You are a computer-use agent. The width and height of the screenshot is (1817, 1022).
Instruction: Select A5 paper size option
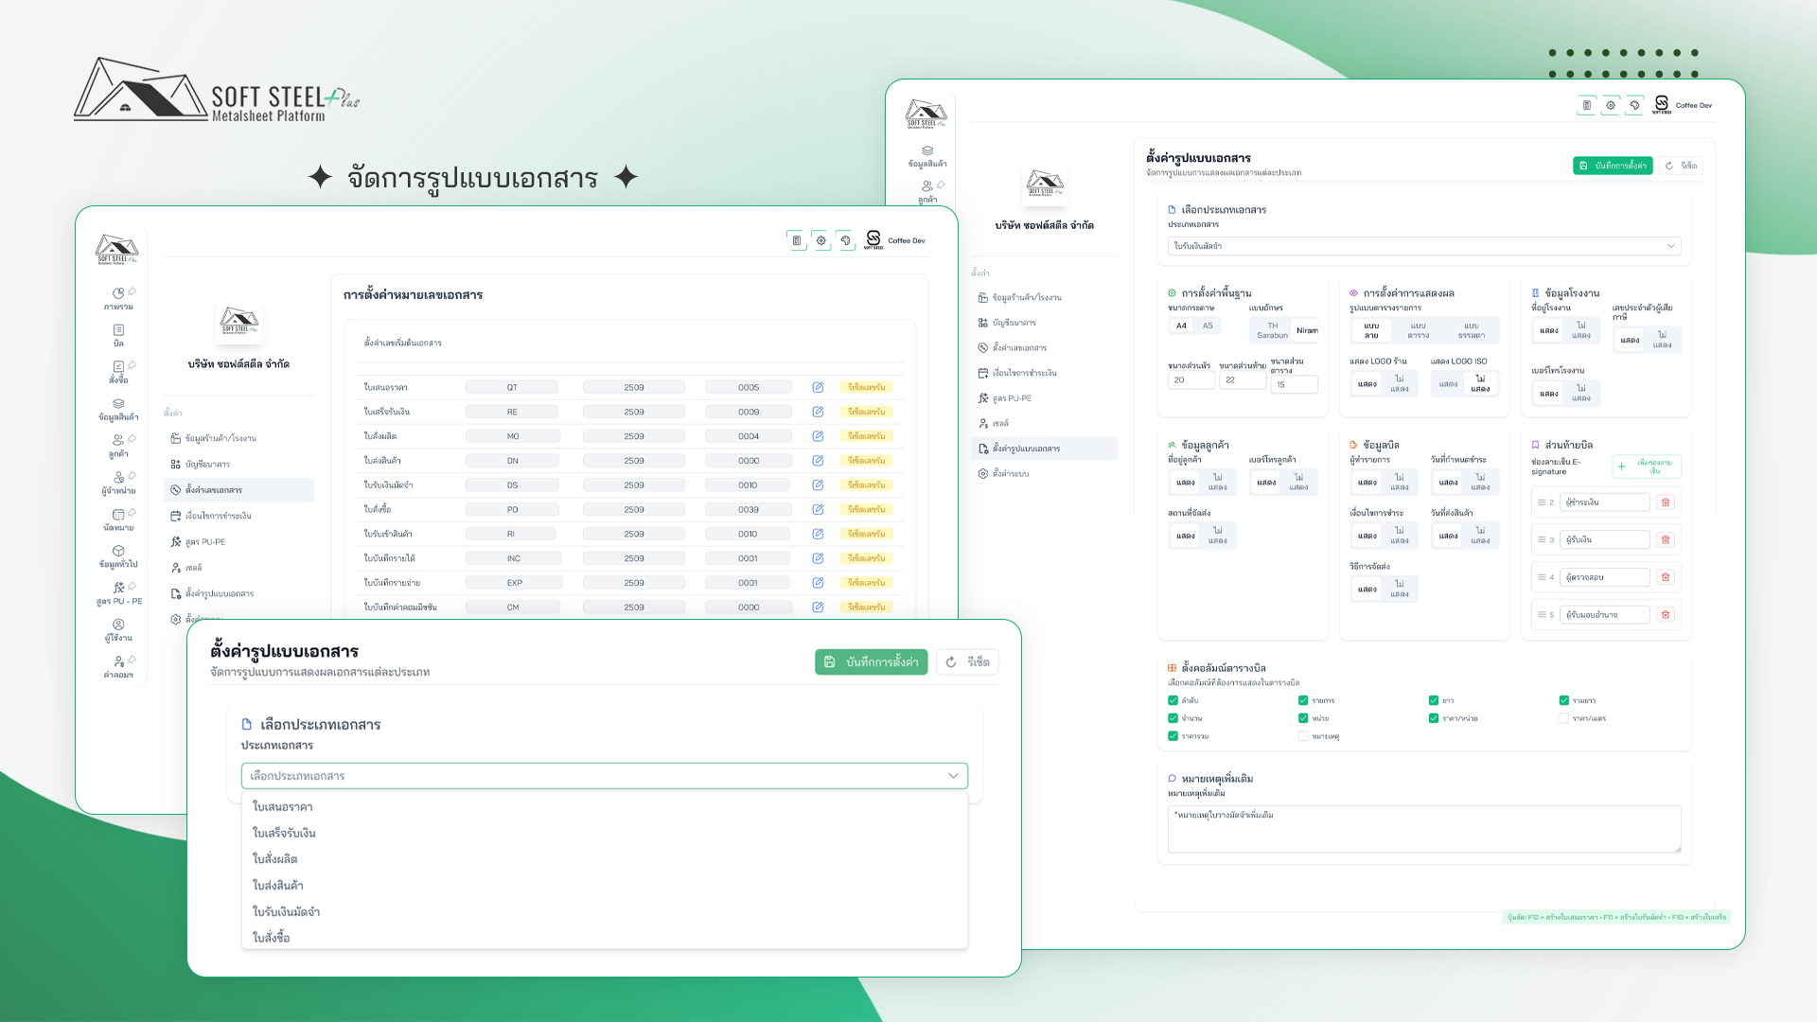pyautogui.click(x=1208, y=326)
